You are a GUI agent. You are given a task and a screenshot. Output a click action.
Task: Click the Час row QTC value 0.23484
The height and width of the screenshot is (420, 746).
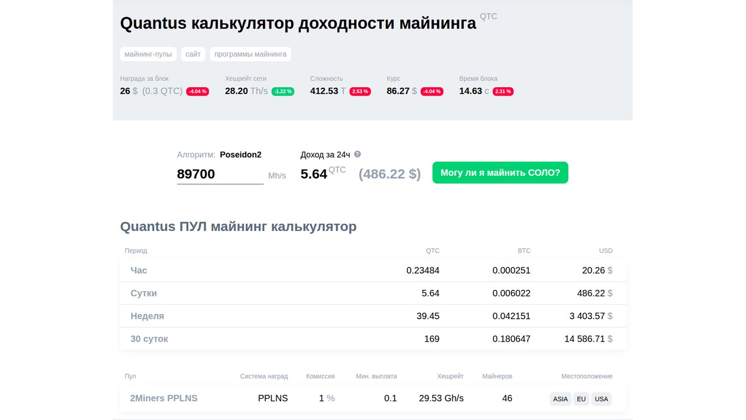click(x=423, y=270)
